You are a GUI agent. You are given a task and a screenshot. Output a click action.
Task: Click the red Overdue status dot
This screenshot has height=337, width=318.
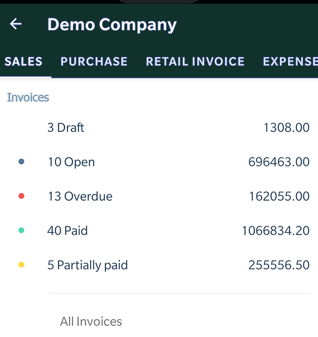[x=22, y=196]
